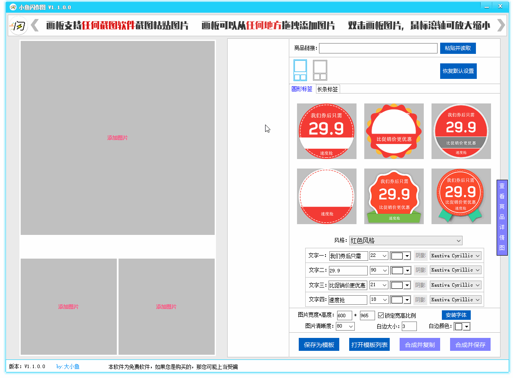The width and height of the screenshot is (513, 378).
Task: Click the right arrow on the banner
Action: [500, 25]
